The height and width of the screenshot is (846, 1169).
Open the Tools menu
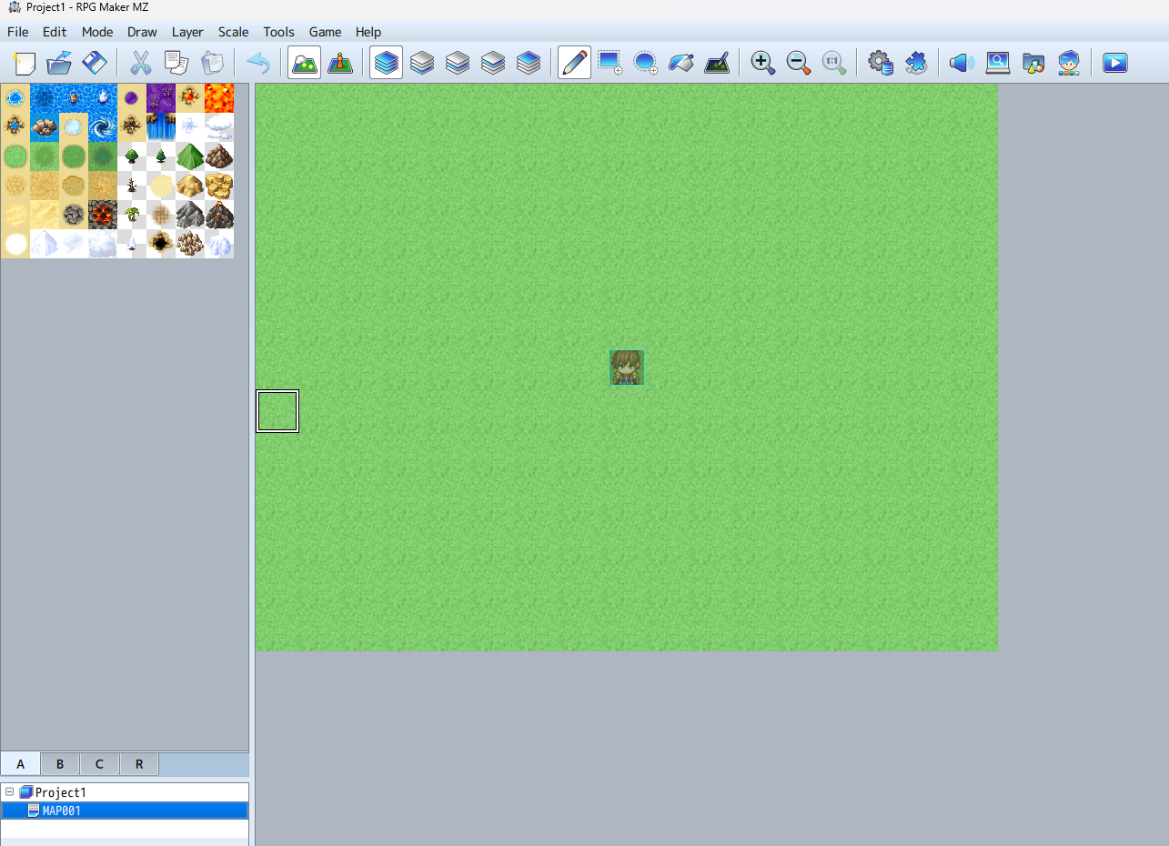tap(278, 32)
